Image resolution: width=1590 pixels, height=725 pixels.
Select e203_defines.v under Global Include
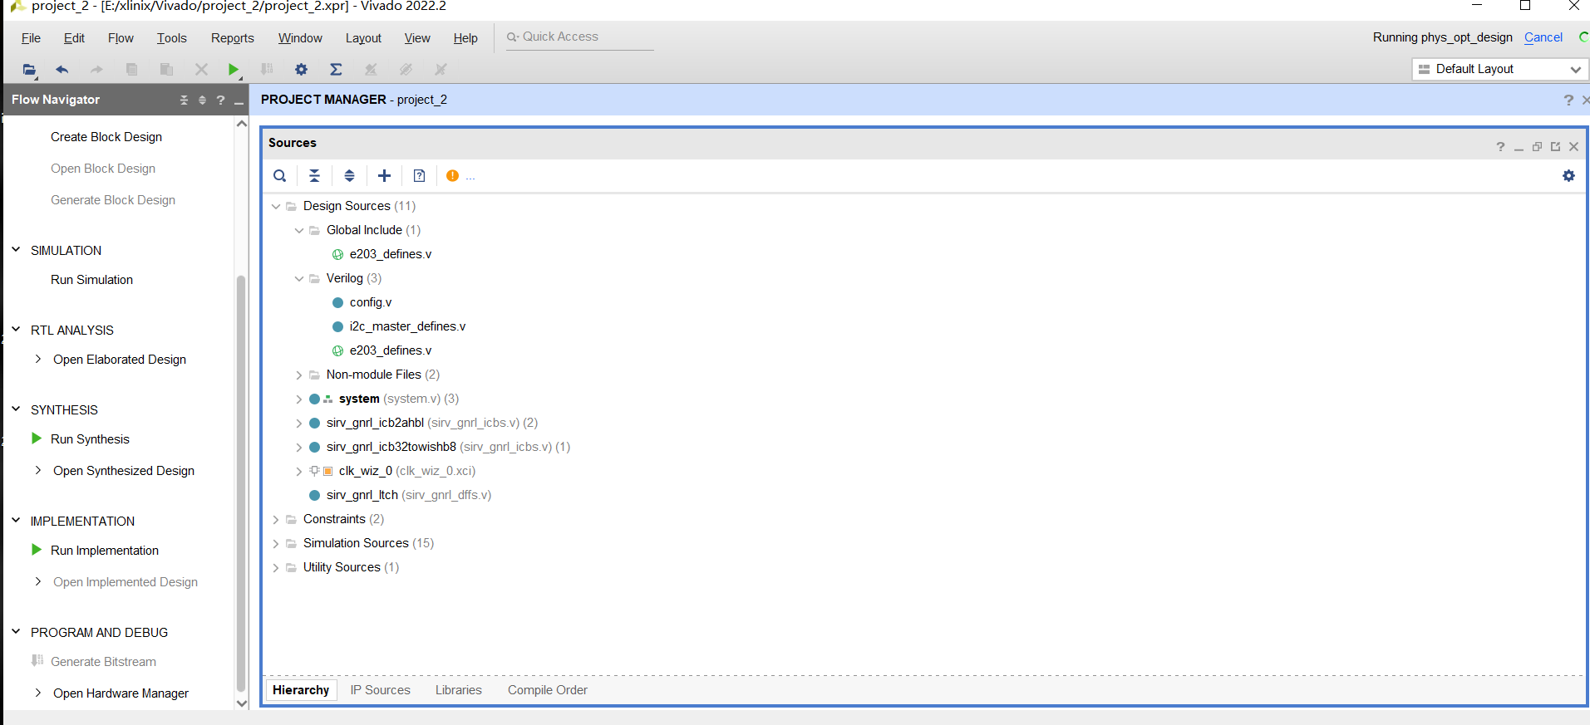390,254
